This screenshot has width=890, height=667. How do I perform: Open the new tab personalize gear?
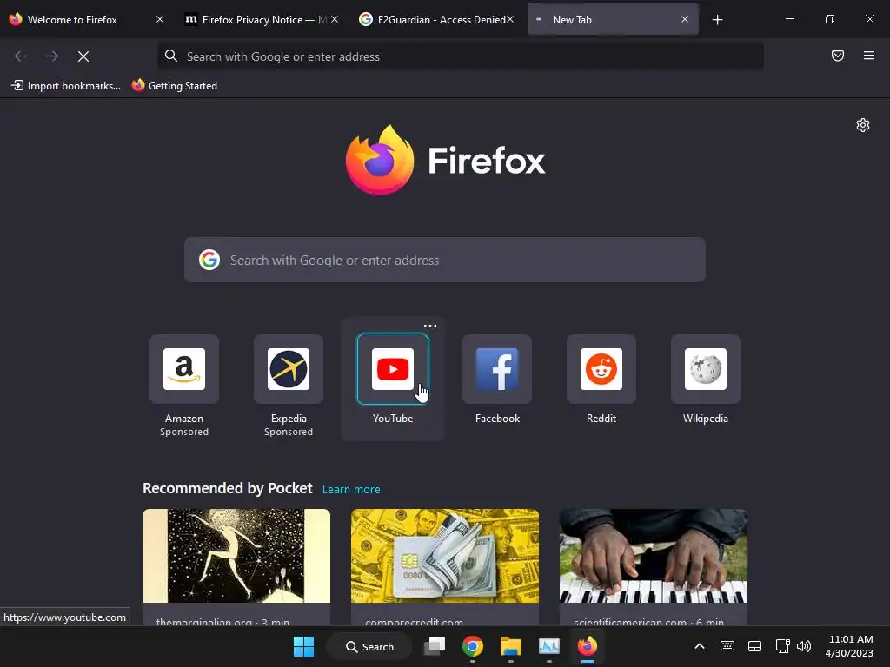(x=863, y=125)
